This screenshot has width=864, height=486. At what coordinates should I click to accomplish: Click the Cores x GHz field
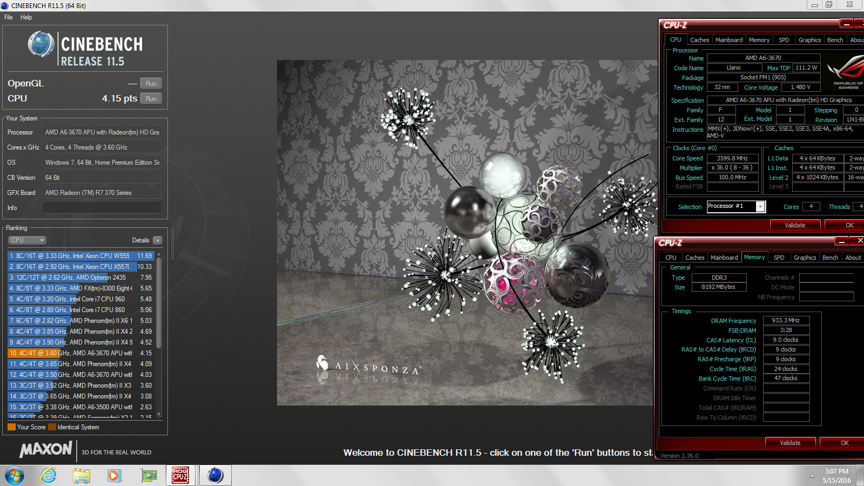(102, 147)
